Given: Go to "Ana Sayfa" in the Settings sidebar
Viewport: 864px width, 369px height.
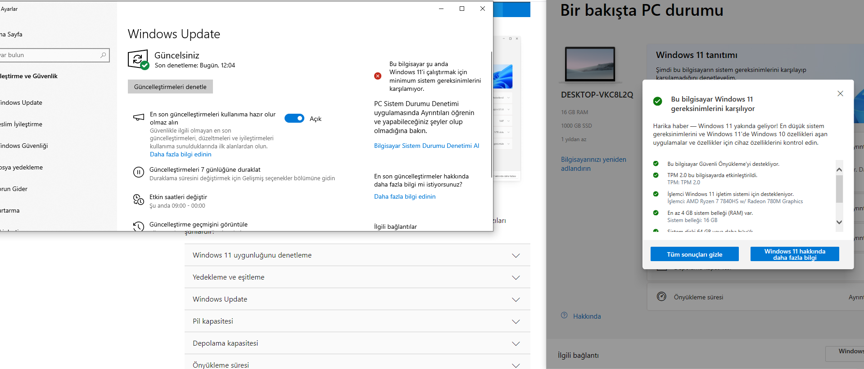Looking at the screenshot, I should (x=11, y=34).
